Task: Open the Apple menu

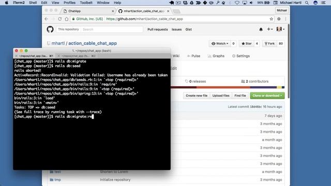Action: pos(7,3)
